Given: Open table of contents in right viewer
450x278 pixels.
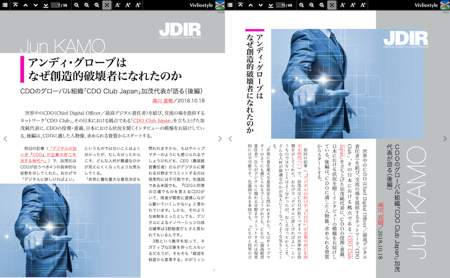Looking at the screenshot, I should pyautogui.click(x=230, y=5).
